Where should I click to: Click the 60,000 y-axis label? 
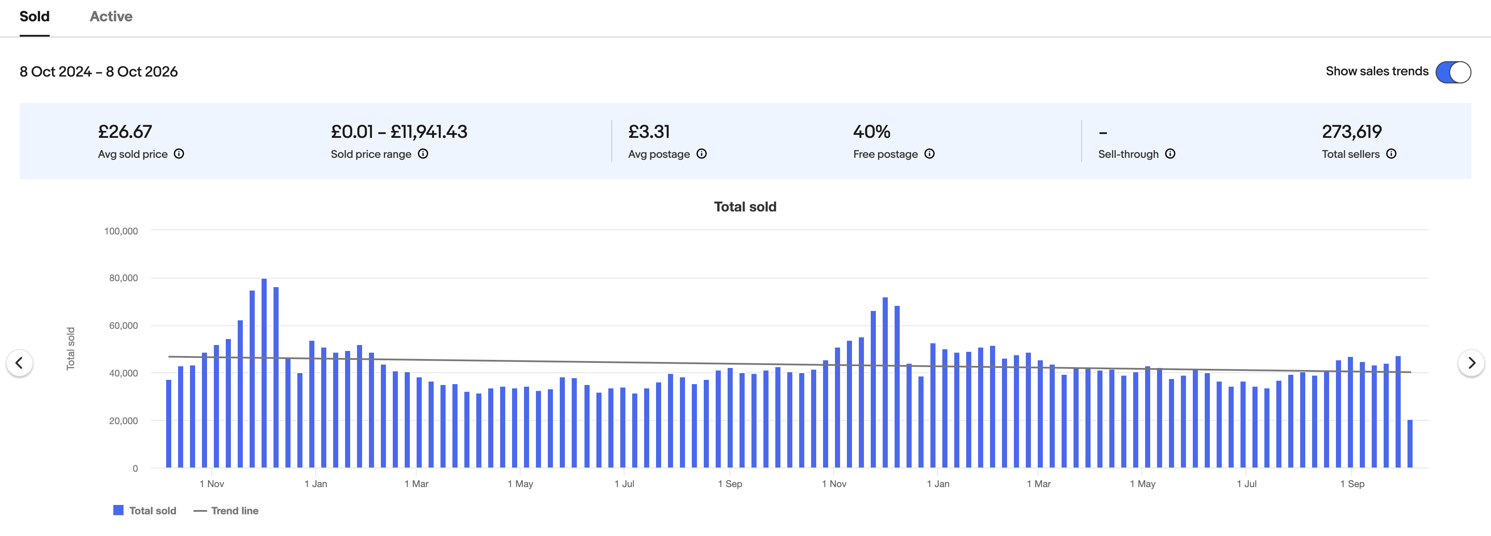123,325
